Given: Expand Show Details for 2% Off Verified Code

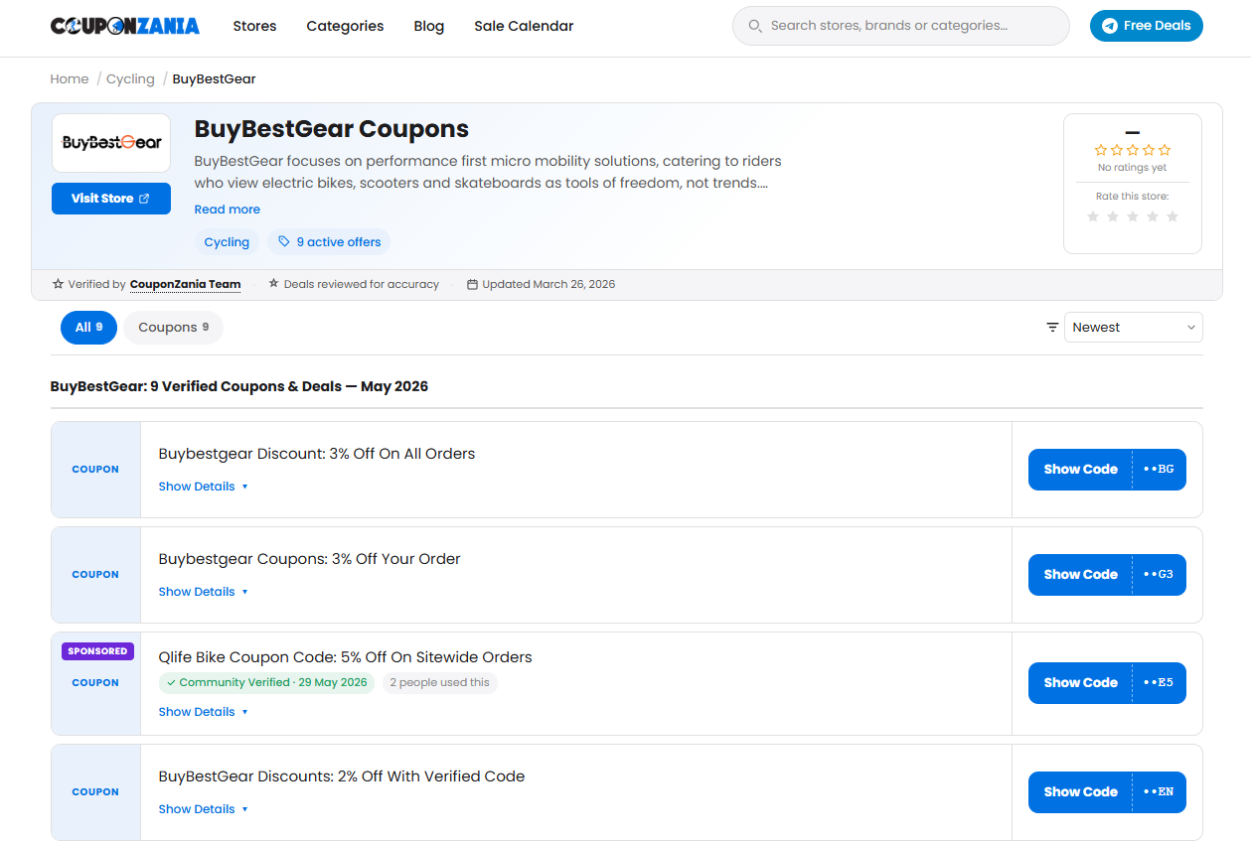Looking at the screenshot, I should [x=204, y=809].
